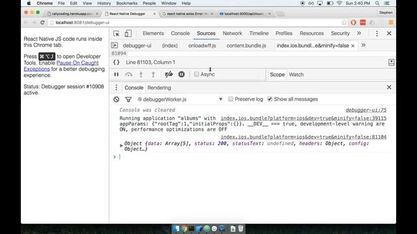Bookmark this page with the star icon
This screenshot has width=417, height=234.
coord(344,23)
